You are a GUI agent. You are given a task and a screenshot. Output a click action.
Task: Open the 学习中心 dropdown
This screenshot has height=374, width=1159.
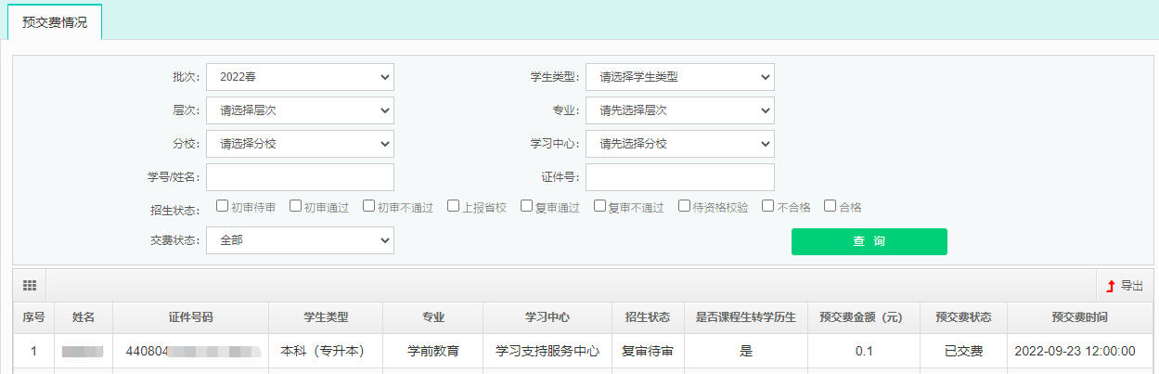679,144
